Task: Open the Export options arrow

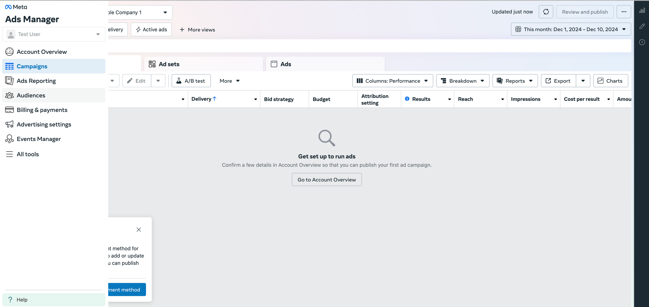Action: coord(583,81)
